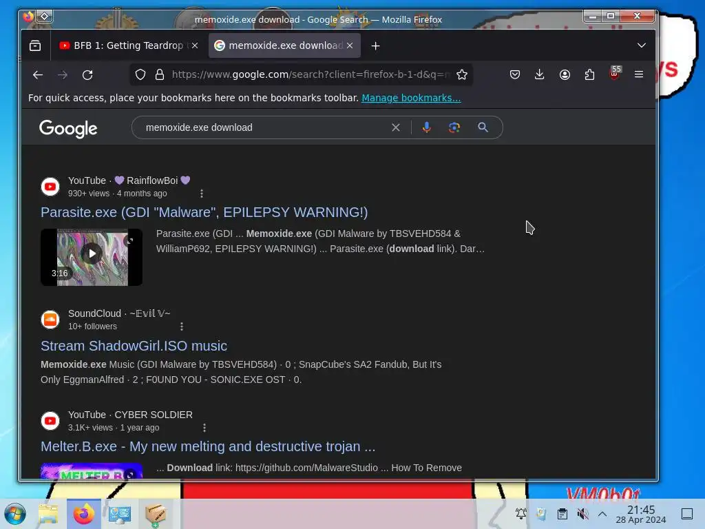Show desktop button in taskbar corner
This screenshot has width=705, height=529.
coord(687,514)
